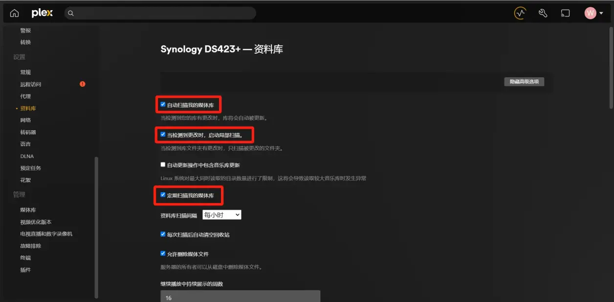Open 常规 settings

25,72
